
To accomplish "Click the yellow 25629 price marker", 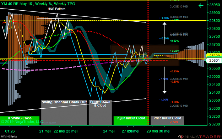I will pyautogui.click(x=214, y=55).
